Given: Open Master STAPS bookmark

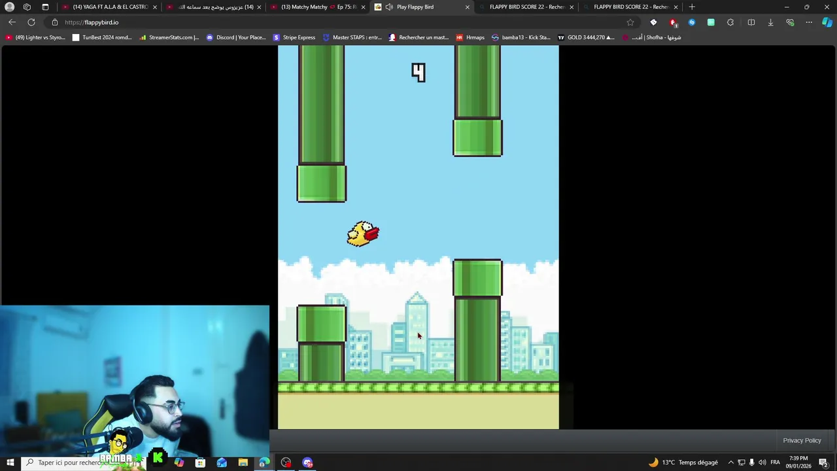Looking at the screenshot, I should tap(352, 37).
